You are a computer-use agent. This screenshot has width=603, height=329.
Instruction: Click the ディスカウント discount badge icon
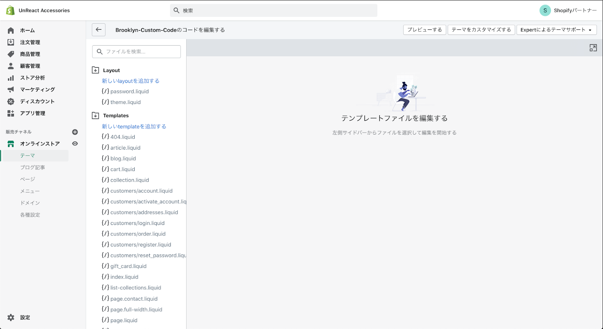(11, 101)
